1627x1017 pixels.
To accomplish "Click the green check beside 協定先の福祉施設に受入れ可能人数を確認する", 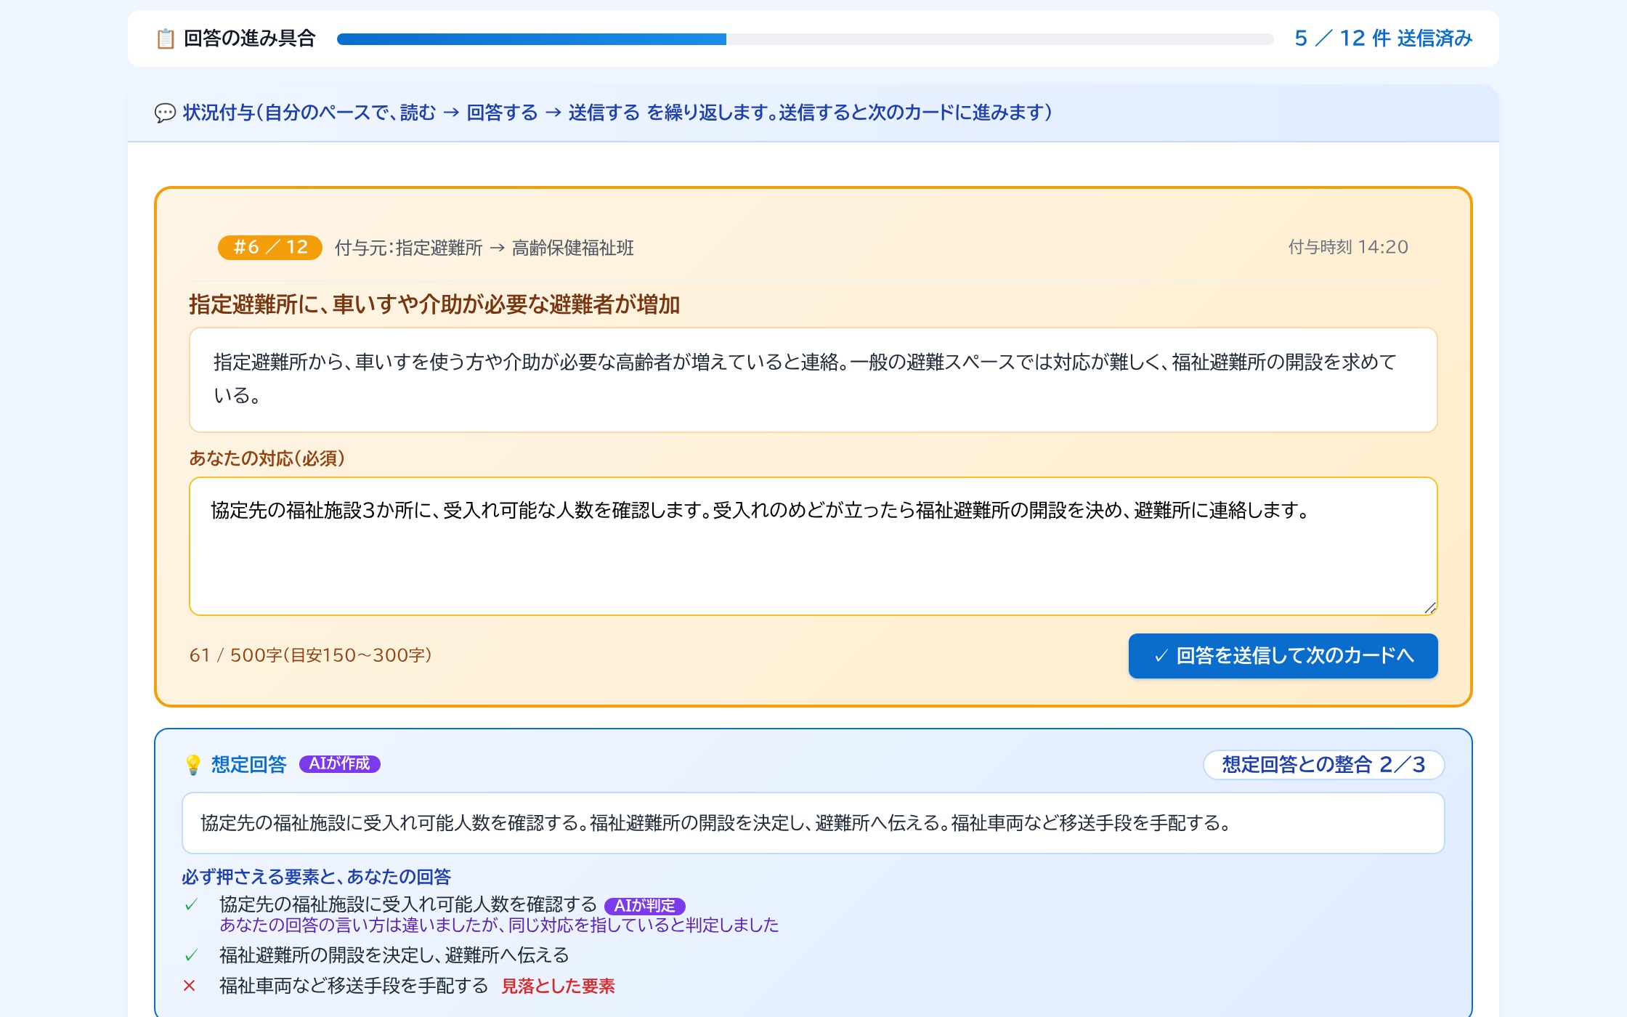I will 191,904.
